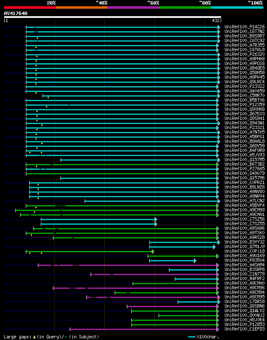This screenshot has width=267, height=340.
Task: Select the UniRef100_C7SZ55 label
Action: tap(244, 223)
